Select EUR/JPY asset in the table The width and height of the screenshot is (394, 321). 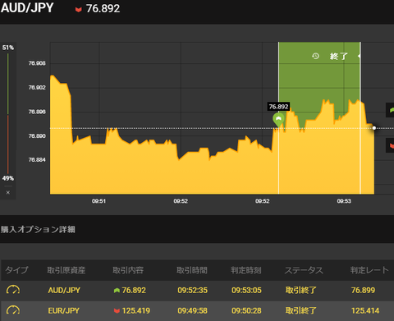(64, 310)
